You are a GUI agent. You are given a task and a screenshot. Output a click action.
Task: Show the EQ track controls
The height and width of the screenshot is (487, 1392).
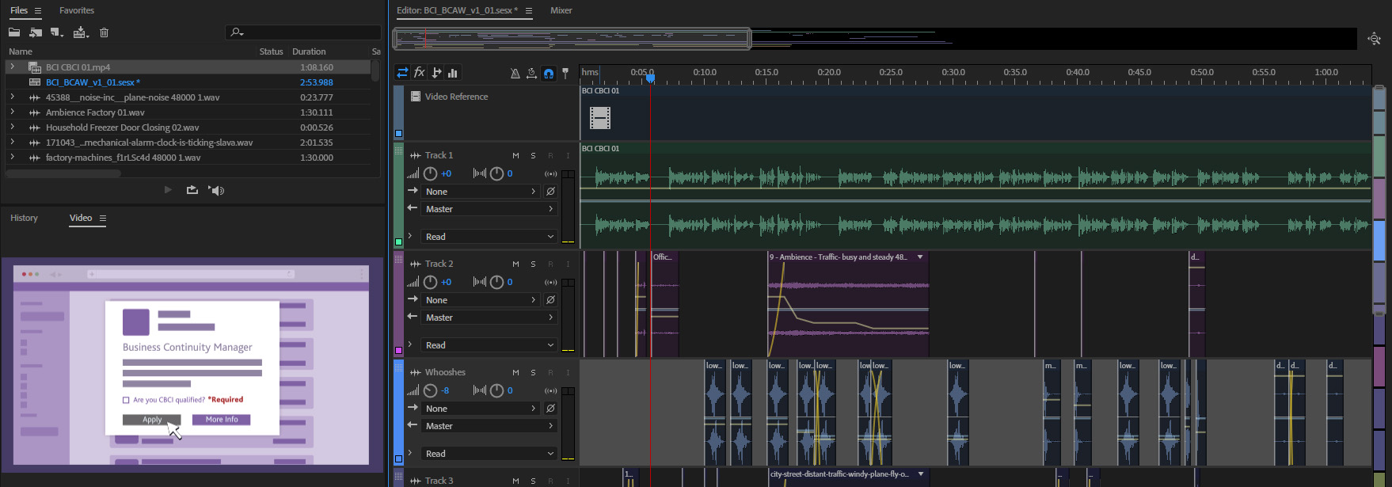(x=453, y=73)
